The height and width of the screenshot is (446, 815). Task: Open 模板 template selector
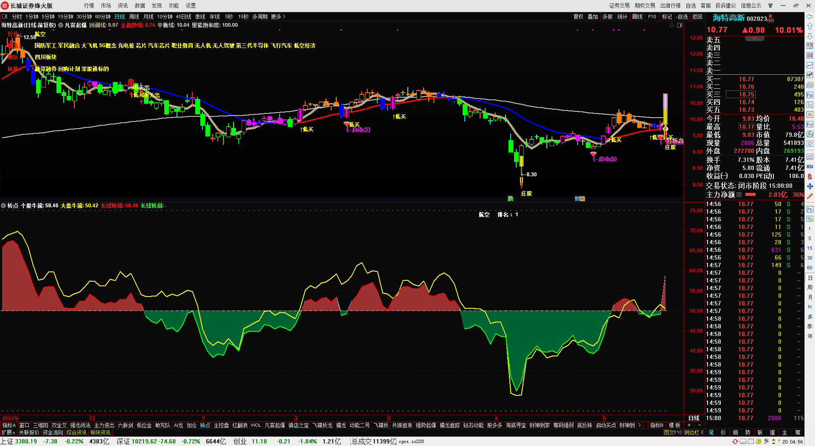674,425
